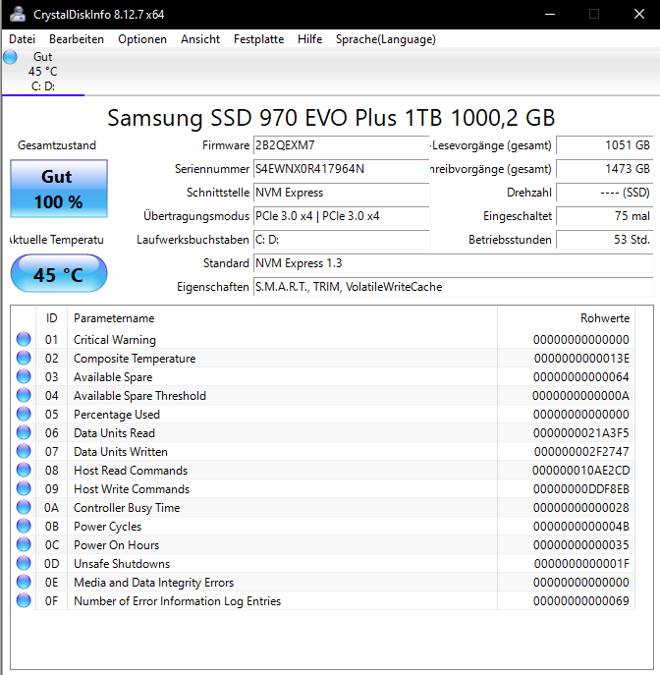660x675 pixels.
Task: Click status circle of Power On Hours row
Action: click(x=24, y=544)
